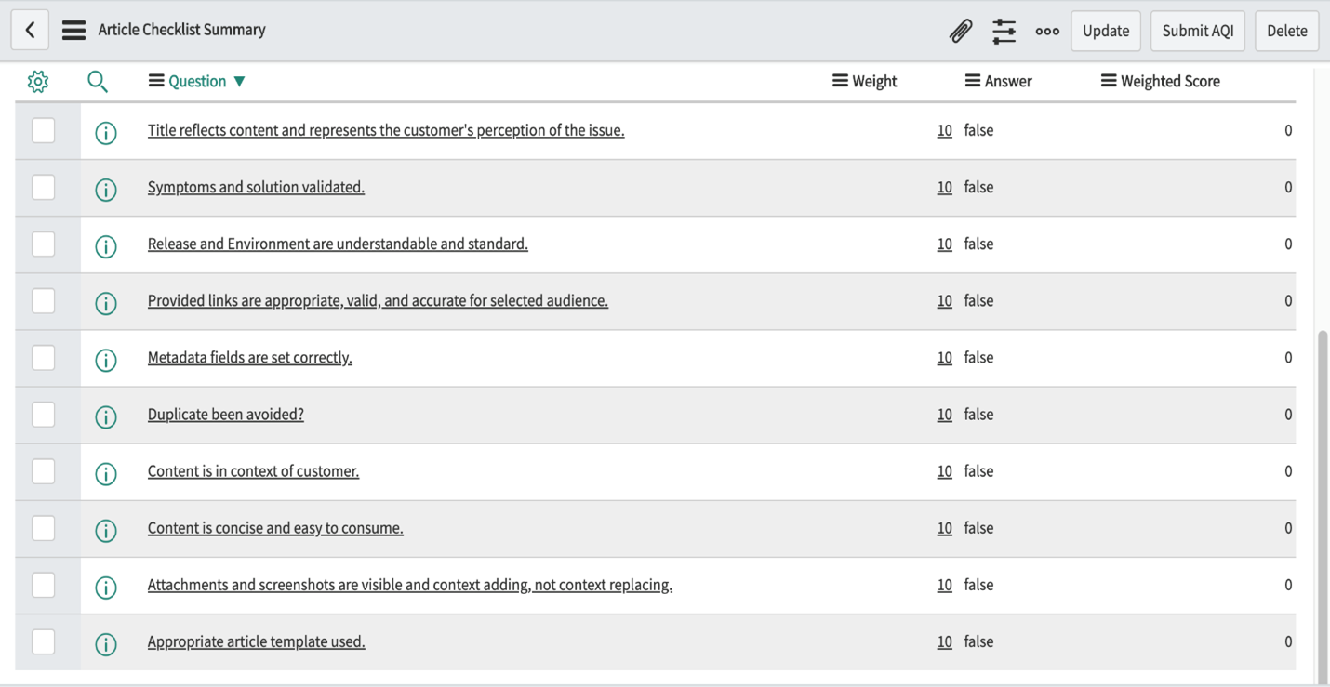Screen dimensions: 1330x687
Task: Open the form context hamburger menu
Action: click(x=73, y=31)
